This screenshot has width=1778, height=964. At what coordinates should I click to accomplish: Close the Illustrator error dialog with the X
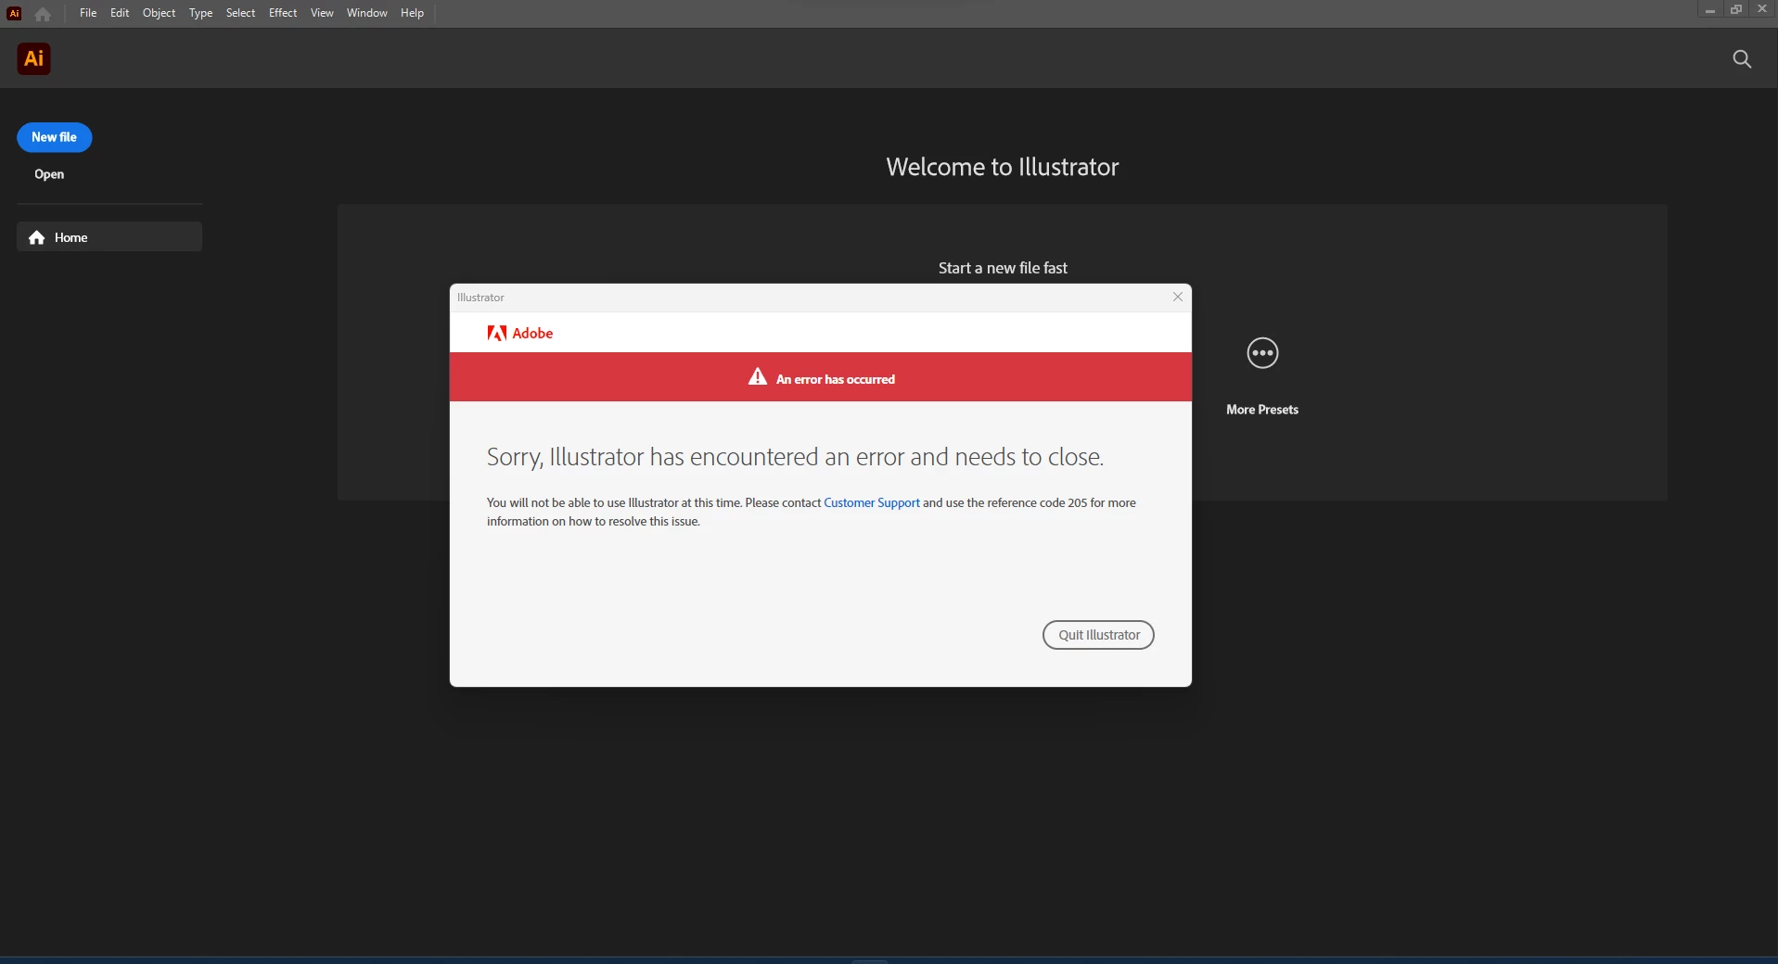[1178, 297]
